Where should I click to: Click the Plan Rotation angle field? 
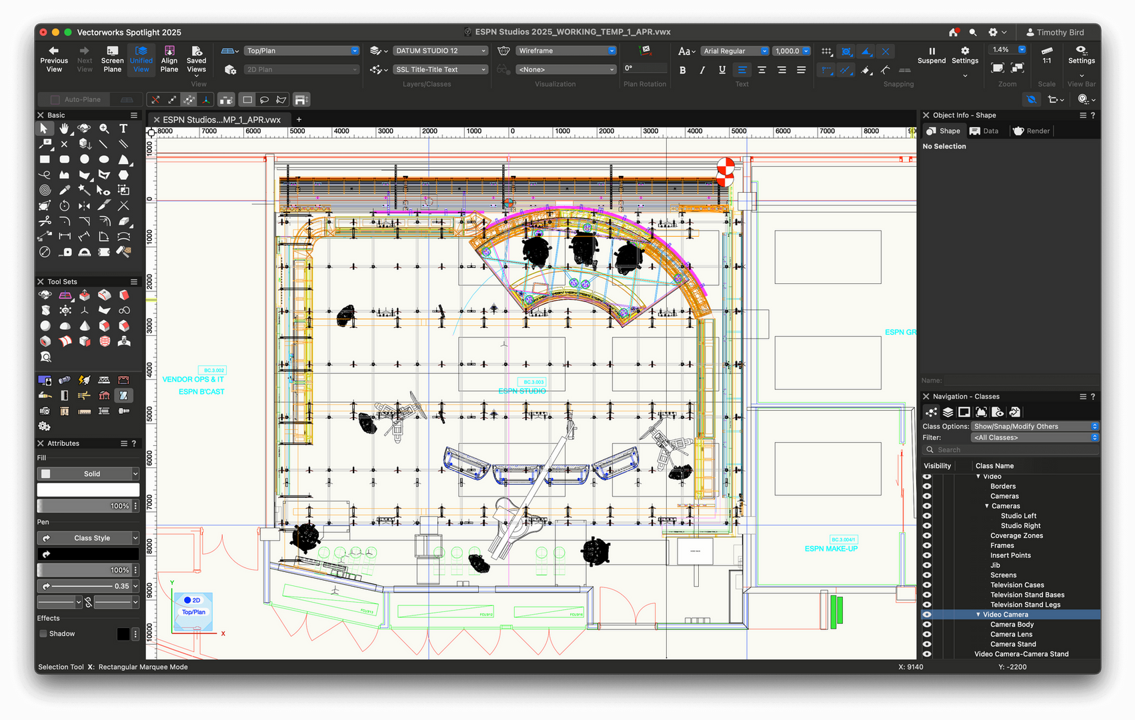tap(644, 68)
